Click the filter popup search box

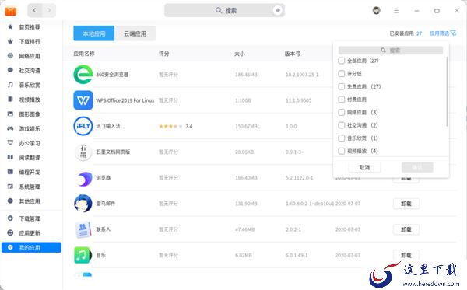391,51
